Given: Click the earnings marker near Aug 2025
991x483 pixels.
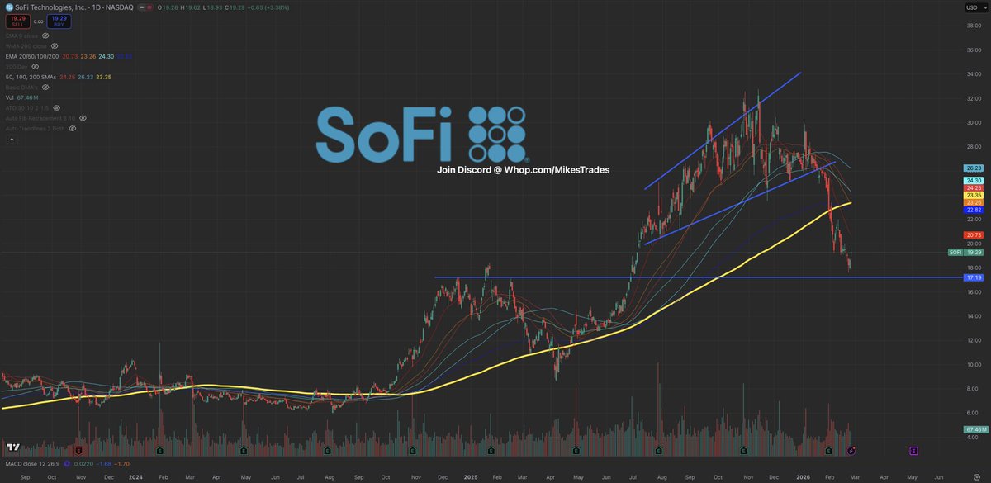Looking at the screenshot, I should [x=659, y=451].
